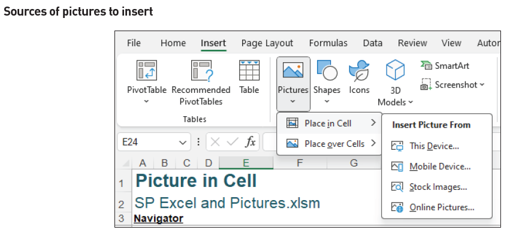Switch to the Home tab
The width and height of the screenshot is (507, 245).
pos(173,43)
